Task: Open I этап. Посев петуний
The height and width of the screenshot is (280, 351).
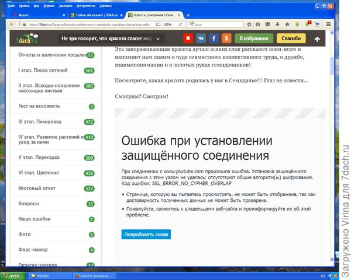Action: [x=56, y=71]
